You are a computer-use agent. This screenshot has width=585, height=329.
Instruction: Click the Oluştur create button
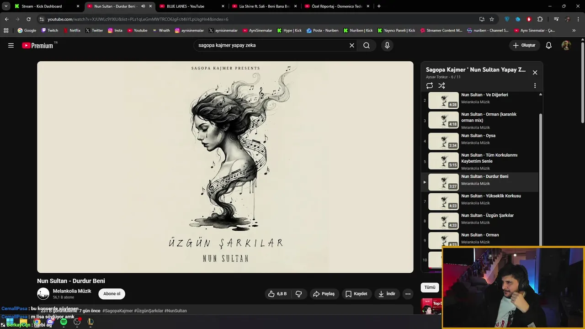pos(524,45)
